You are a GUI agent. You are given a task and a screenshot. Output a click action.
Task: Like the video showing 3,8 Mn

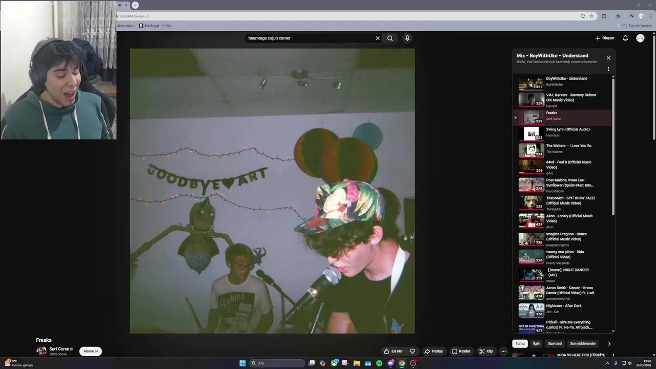393,351
